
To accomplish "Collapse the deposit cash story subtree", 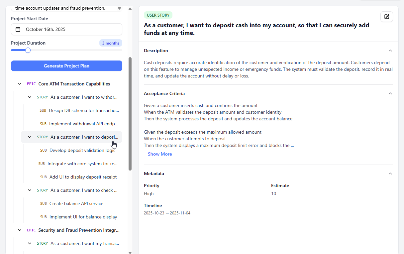I will tap(29, 137).
